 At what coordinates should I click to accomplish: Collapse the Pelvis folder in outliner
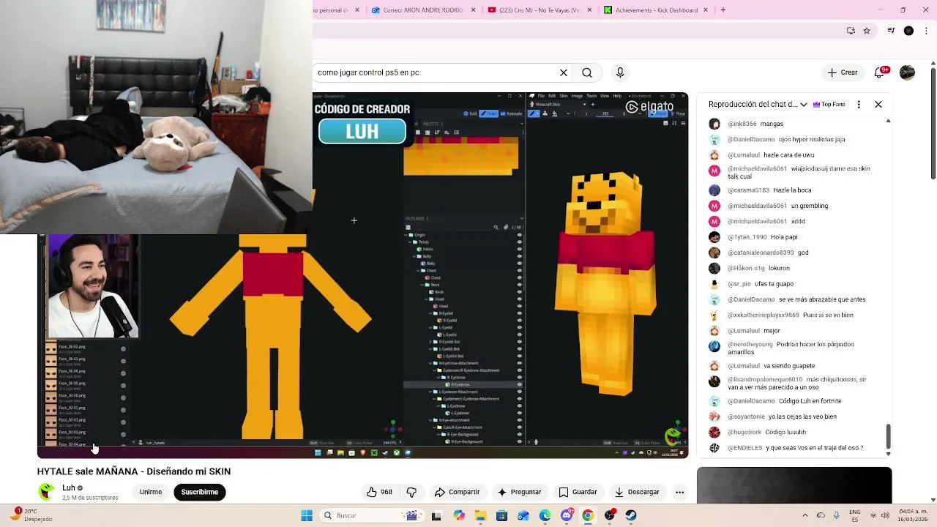(410, 242)
